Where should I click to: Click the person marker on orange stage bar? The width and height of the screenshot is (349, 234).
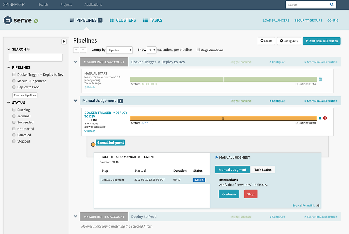click(x=223, y=118)
